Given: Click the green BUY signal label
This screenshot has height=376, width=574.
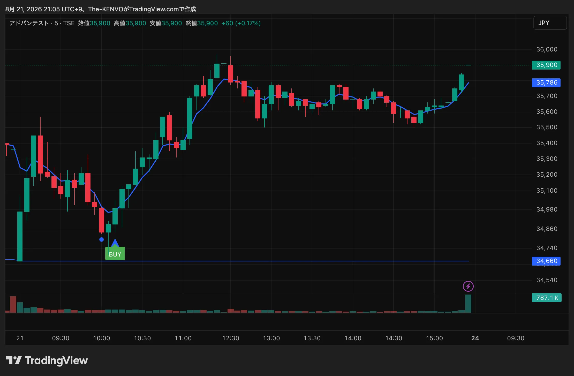Looking at the screenshot, I should pos(115,253).
